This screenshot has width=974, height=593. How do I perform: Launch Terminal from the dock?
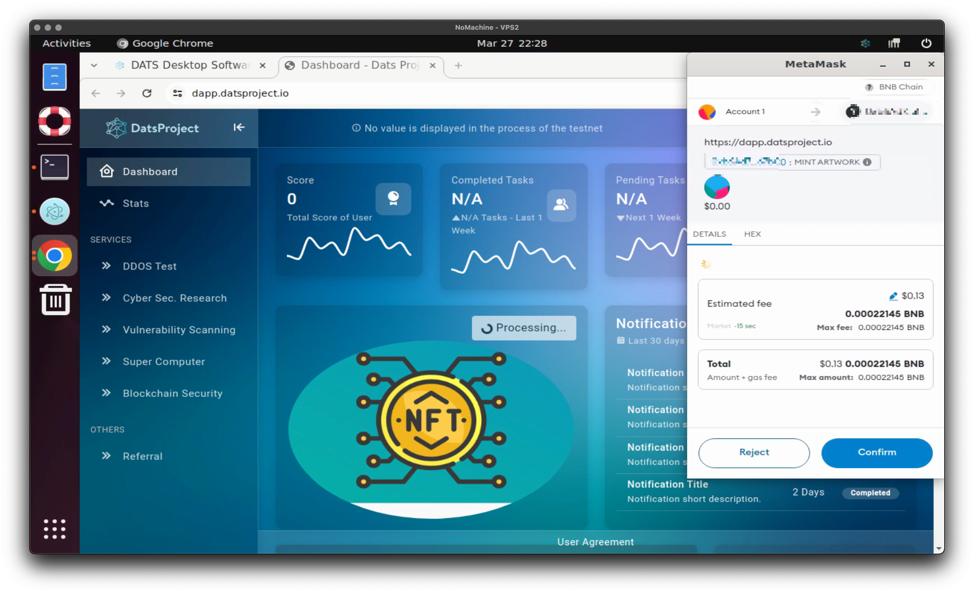(54, 167)
